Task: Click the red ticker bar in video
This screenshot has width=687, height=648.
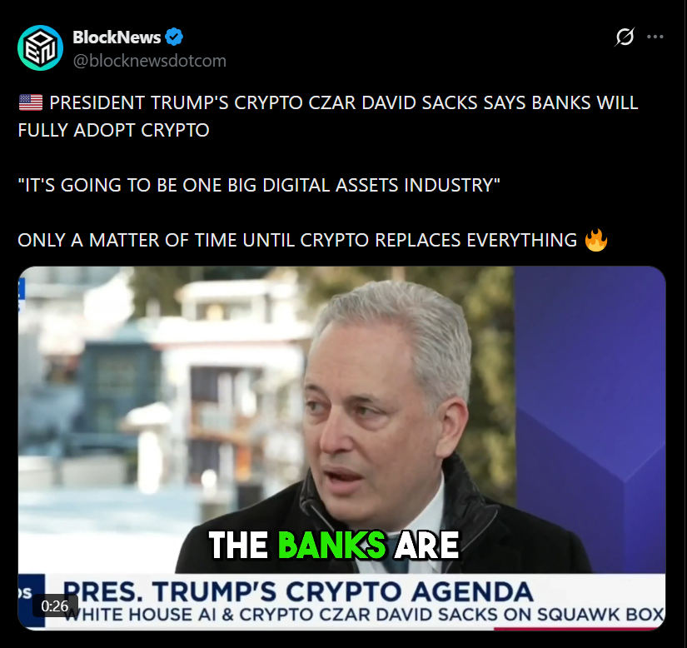Action: [x=580, y=628]
